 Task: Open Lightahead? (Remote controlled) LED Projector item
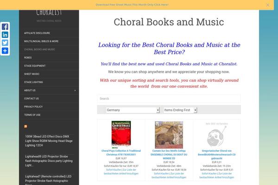coord(48,180)
